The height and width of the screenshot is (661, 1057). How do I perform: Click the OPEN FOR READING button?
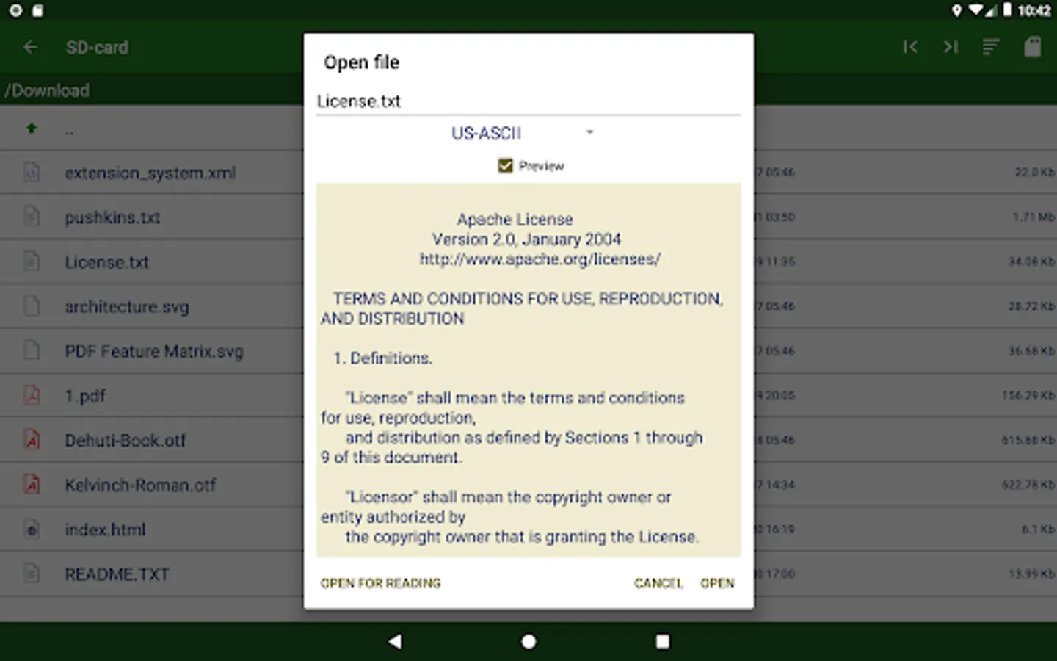380,583
